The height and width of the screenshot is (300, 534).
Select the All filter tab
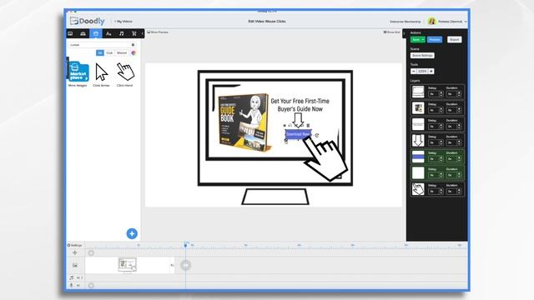100,52
